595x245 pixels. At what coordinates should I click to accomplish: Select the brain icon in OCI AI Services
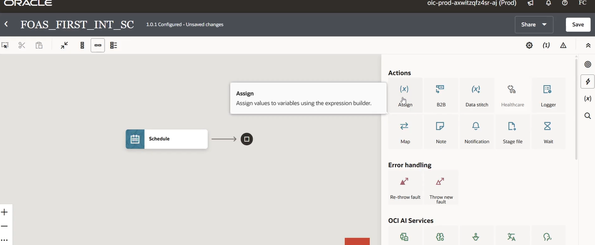[x=440, y=237]
